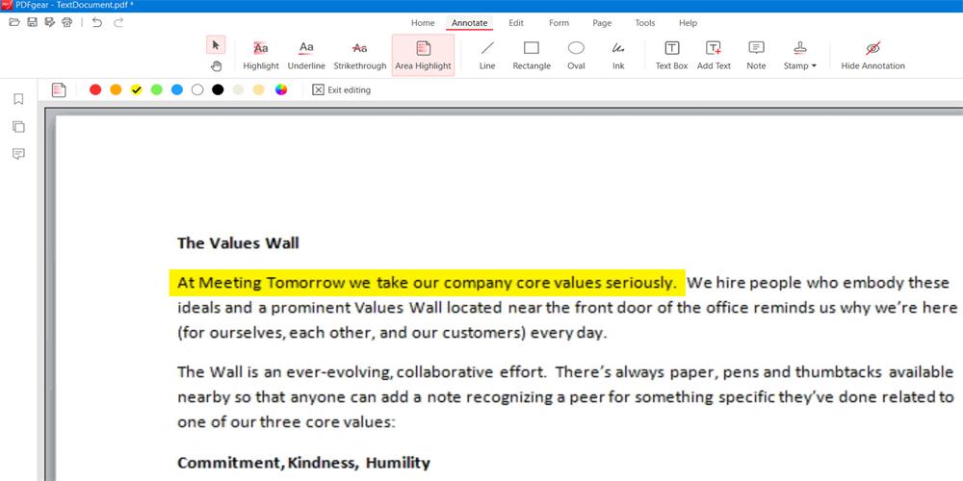
Task: Select the Oval shape tool
Action: [576, 55]
